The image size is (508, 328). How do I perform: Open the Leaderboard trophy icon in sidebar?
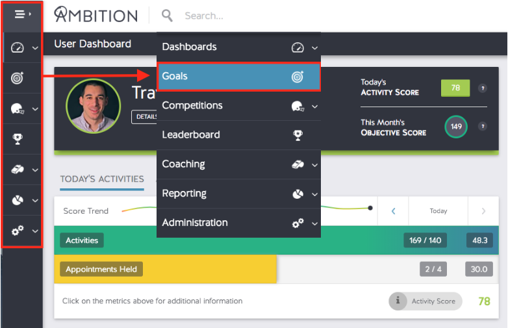[x=18, y=139]
